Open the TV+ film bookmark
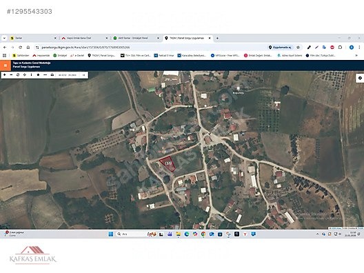This screenshot has height=273, width=364. [136, 55]
